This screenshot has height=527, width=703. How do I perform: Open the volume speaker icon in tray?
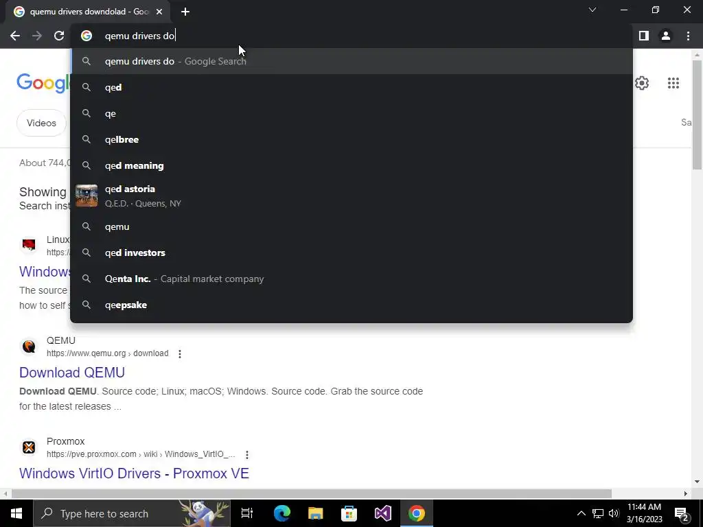click(614, 513)
